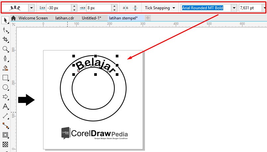Increase the distance from path value

[74, 6]
